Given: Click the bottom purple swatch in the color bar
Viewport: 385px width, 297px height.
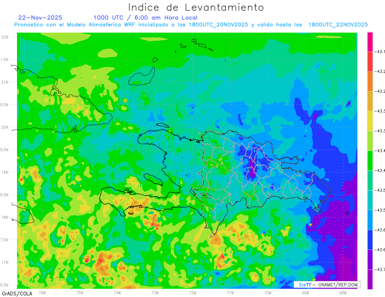Looking at the screenshot, I should pos(370,279).
